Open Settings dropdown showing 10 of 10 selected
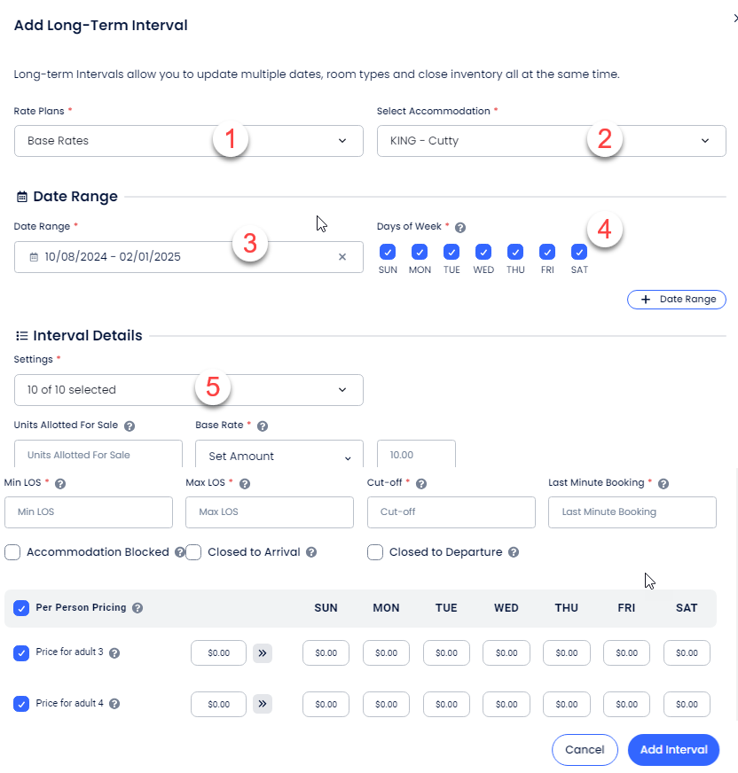The width and height of the screenshot is (738, 773). click(x=189, y=390)
